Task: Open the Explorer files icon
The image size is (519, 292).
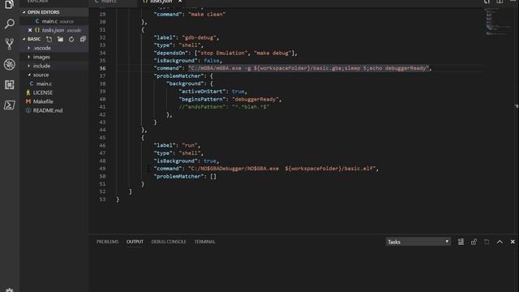Action: coord(9,4)
